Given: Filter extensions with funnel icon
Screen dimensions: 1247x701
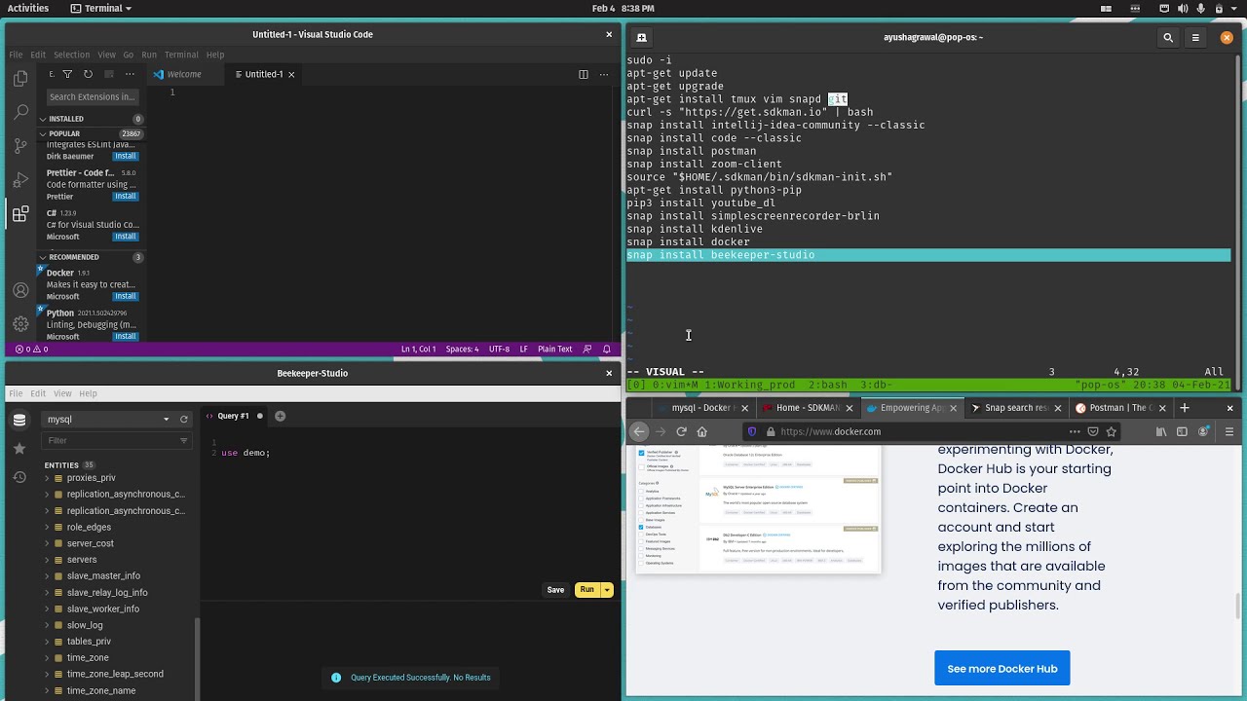Looking at the screenshot, I should (67, 74).
